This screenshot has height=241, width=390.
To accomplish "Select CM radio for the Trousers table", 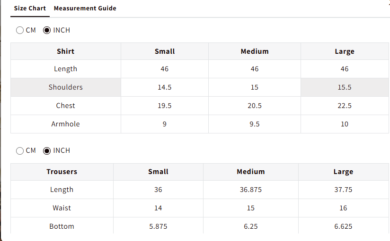I will point(20,151).
